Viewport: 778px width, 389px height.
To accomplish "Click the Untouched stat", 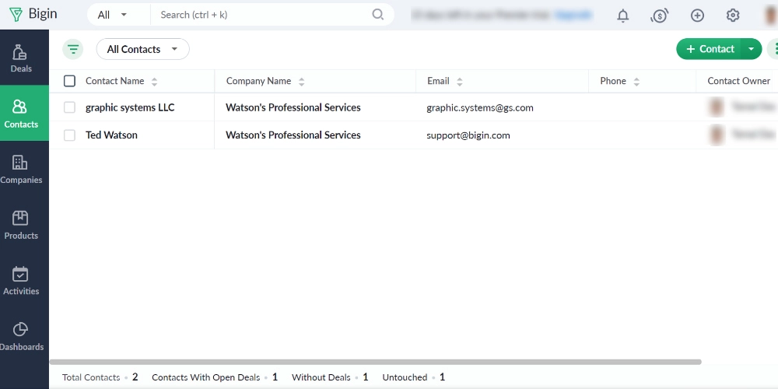I will click(413, 377).
